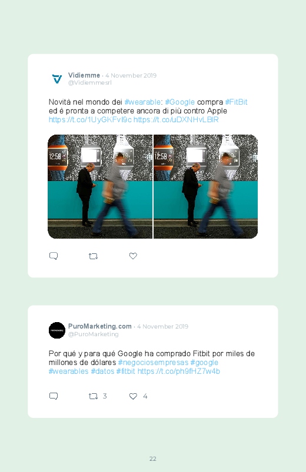This screenshot has width=306, height=472.
Task: Click the reply icon on PuroMarketing tweet
Action: pos(54,396)
